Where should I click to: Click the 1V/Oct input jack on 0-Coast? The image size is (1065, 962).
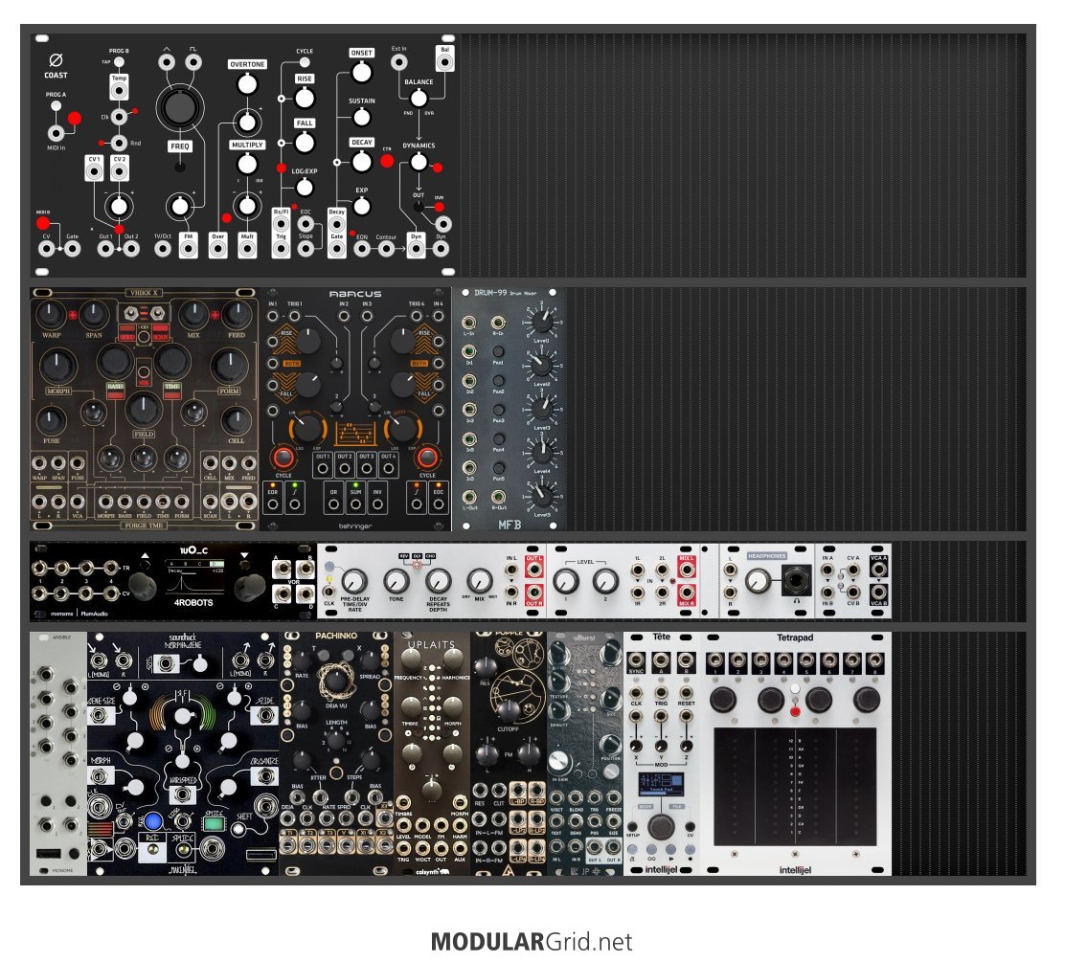(x=162, y=249)
